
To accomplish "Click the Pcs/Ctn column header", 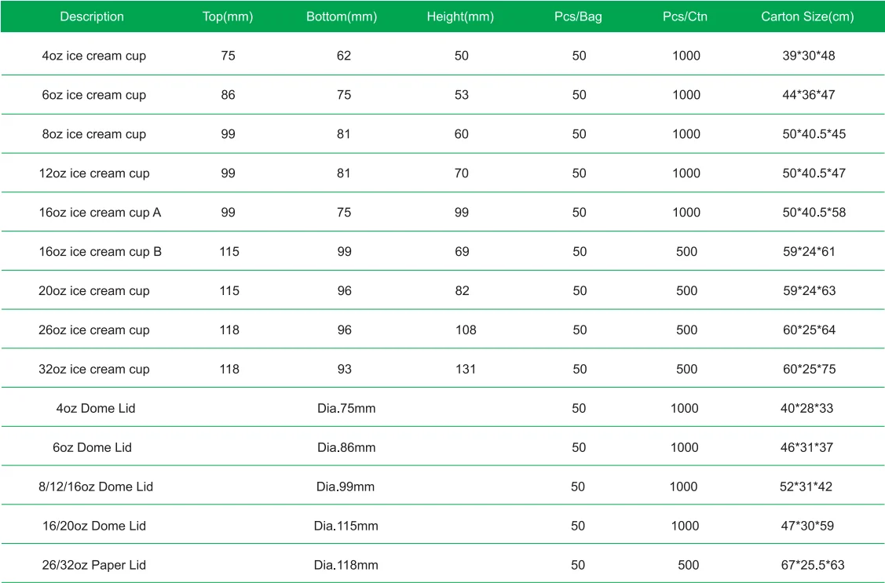I will pyautogui.click(x=685, y=16).
